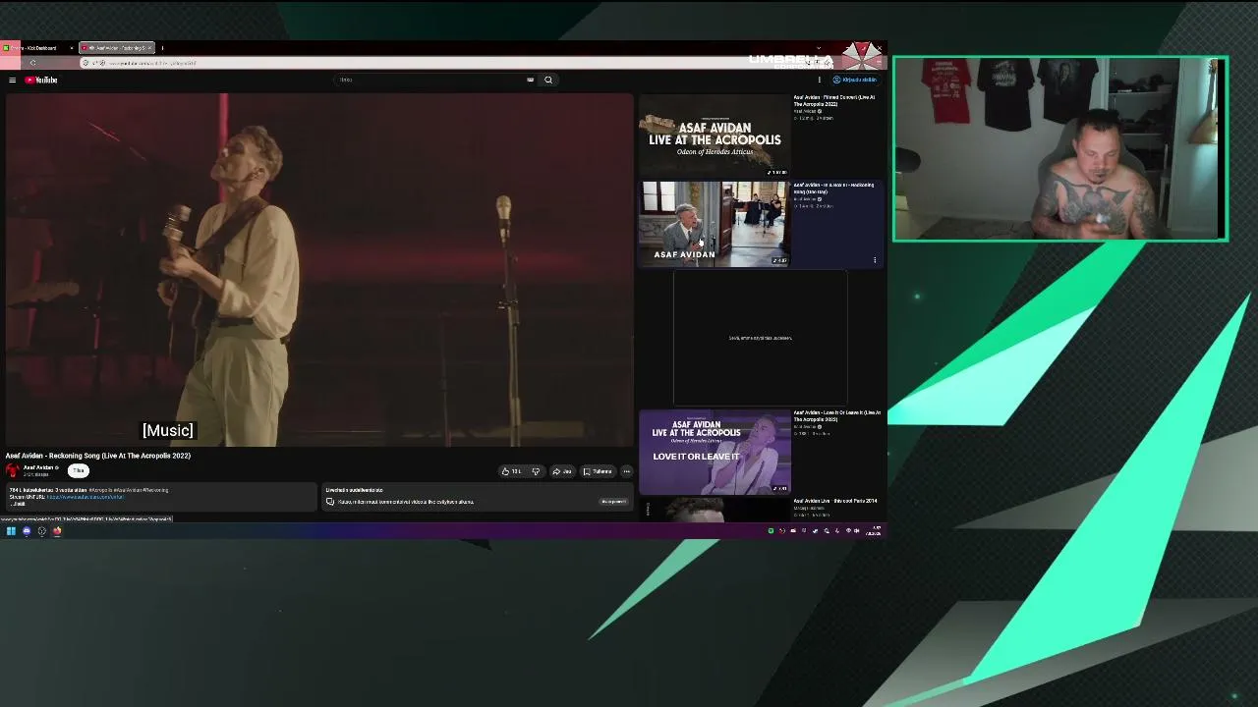Click the system tray clock
The image size is (1258, 707).
tap(874, 531)
